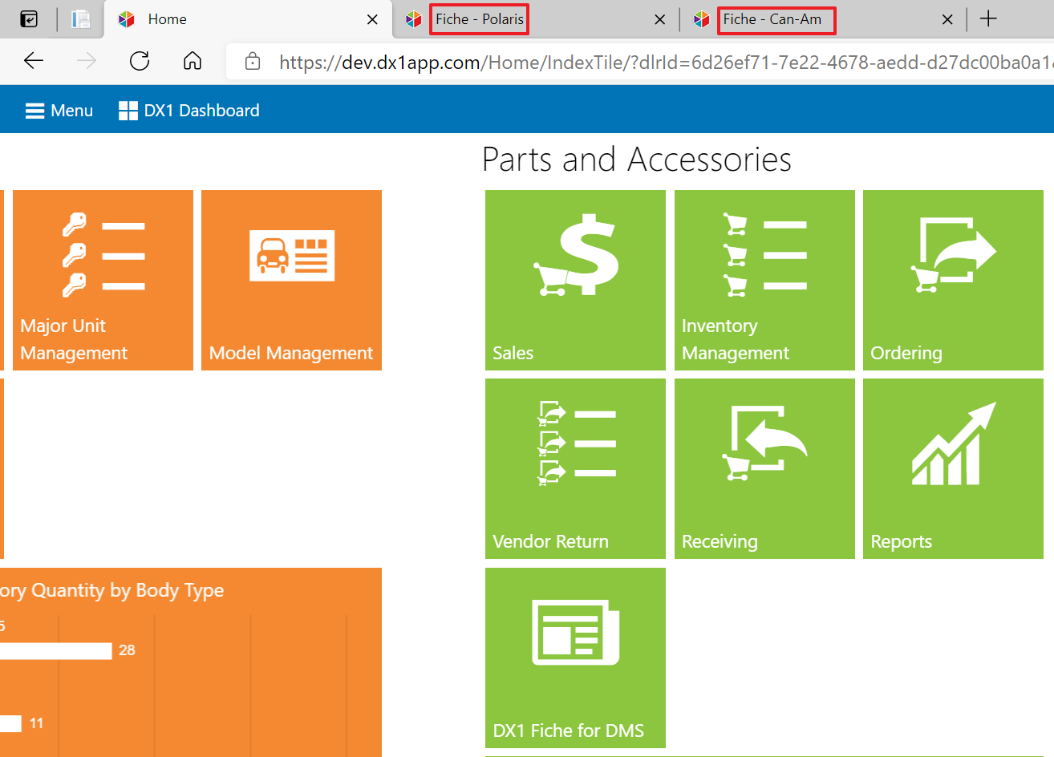Launch the DX1 Fiche for DMS tile
1054x757 pixels.
tap(575, 658)
